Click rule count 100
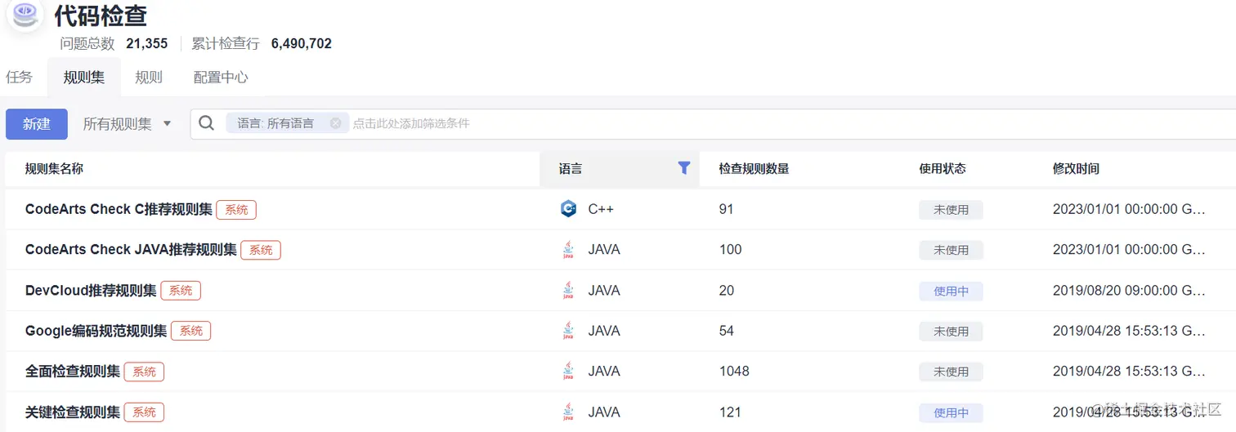The image size is (1236, 432). pyautogui.click(x=730, y=249)
